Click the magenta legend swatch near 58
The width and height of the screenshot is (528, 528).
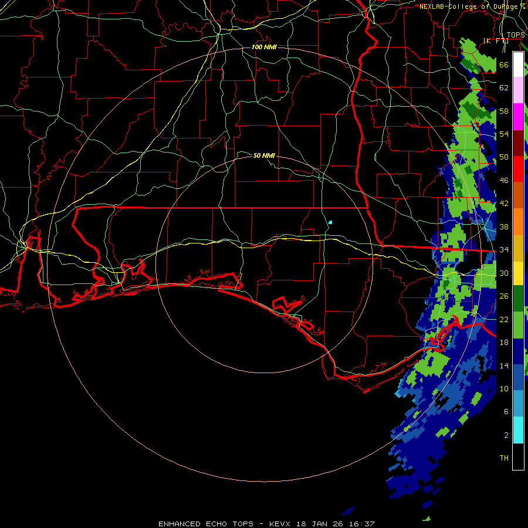(518, 117)
